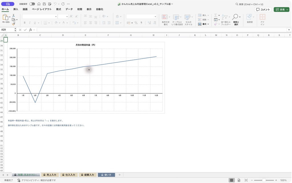The image size is (292, 183).
Task: Open the Data (データ) ribbon tab
Action: 69,9
